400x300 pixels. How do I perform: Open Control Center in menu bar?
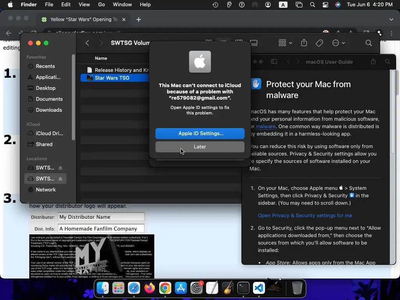pos(325,5)
